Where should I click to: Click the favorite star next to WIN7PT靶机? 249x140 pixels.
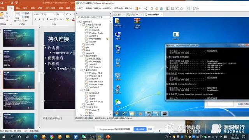[107, 39]
